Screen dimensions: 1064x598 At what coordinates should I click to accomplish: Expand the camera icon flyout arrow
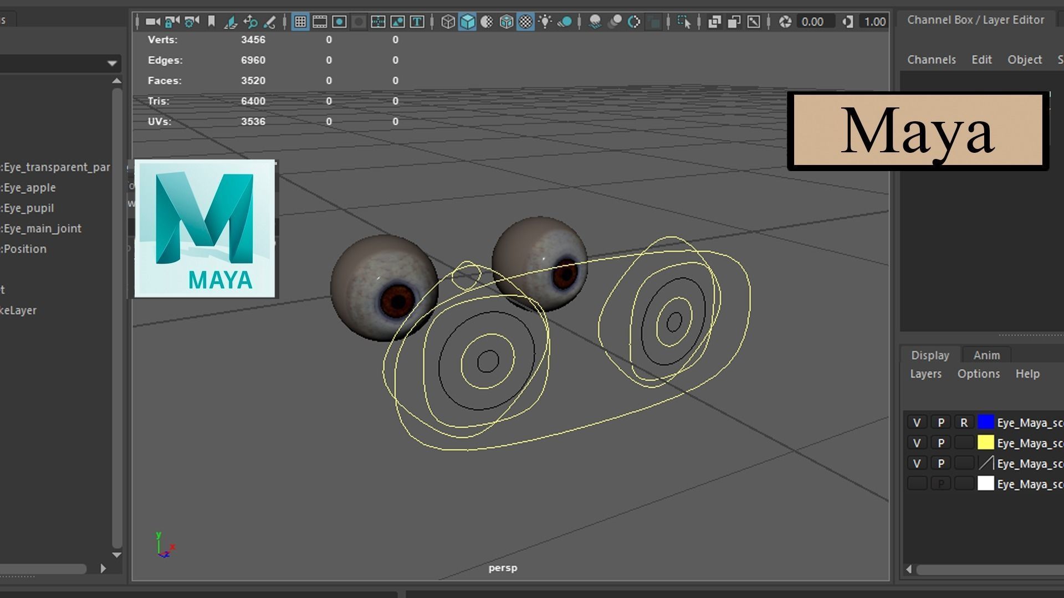point(159,21)
